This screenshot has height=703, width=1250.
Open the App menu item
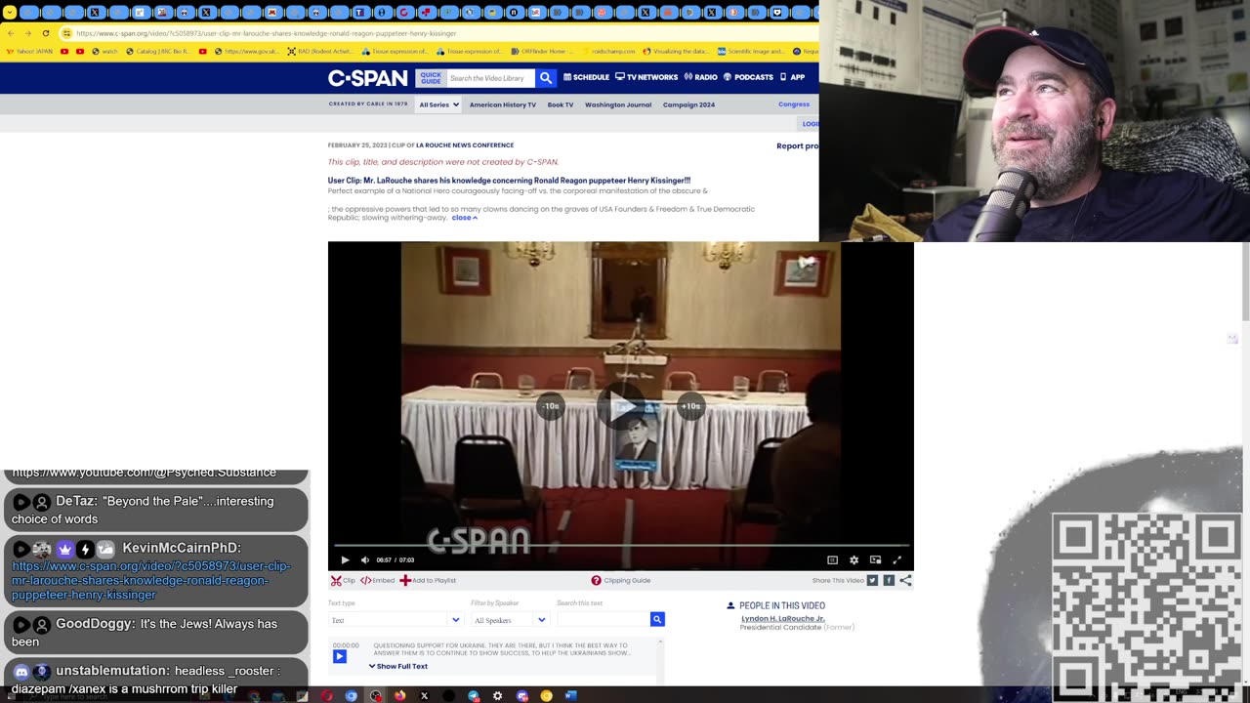(x=792, y=77)
